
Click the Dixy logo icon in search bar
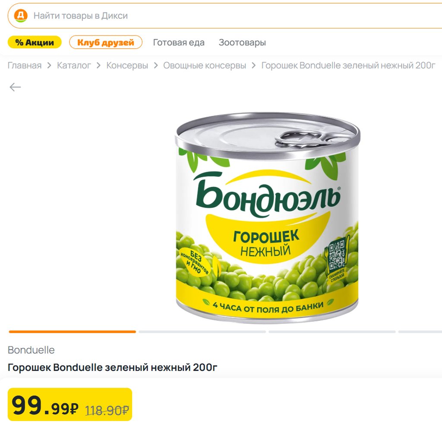pyautogui.click(x=20, y=16)
